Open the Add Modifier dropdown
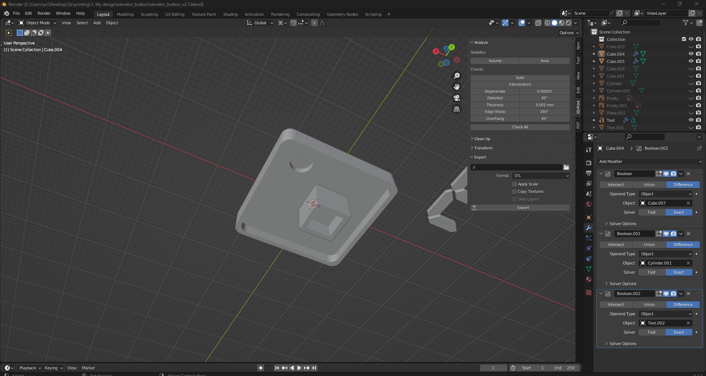706x376 pixels. click(x=650, y=162)
